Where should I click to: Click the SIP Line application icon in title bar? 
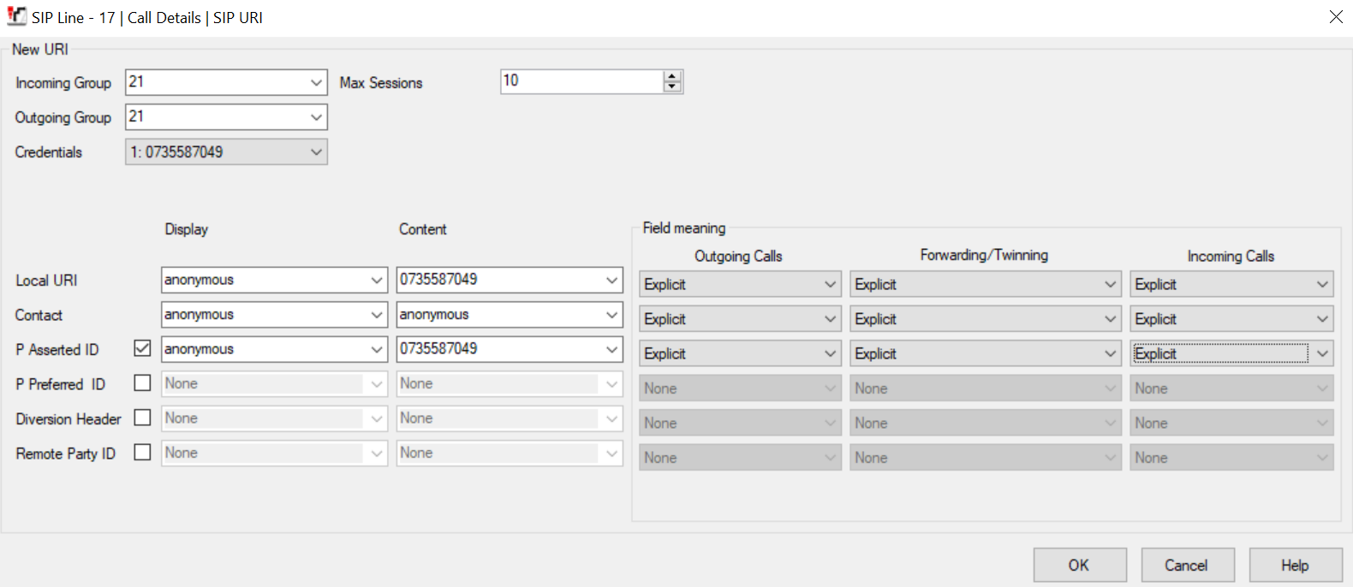16,16
